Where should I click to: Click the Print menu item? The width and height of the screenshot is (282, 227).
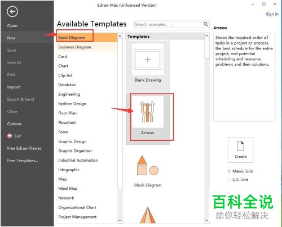tap(11, 75)
